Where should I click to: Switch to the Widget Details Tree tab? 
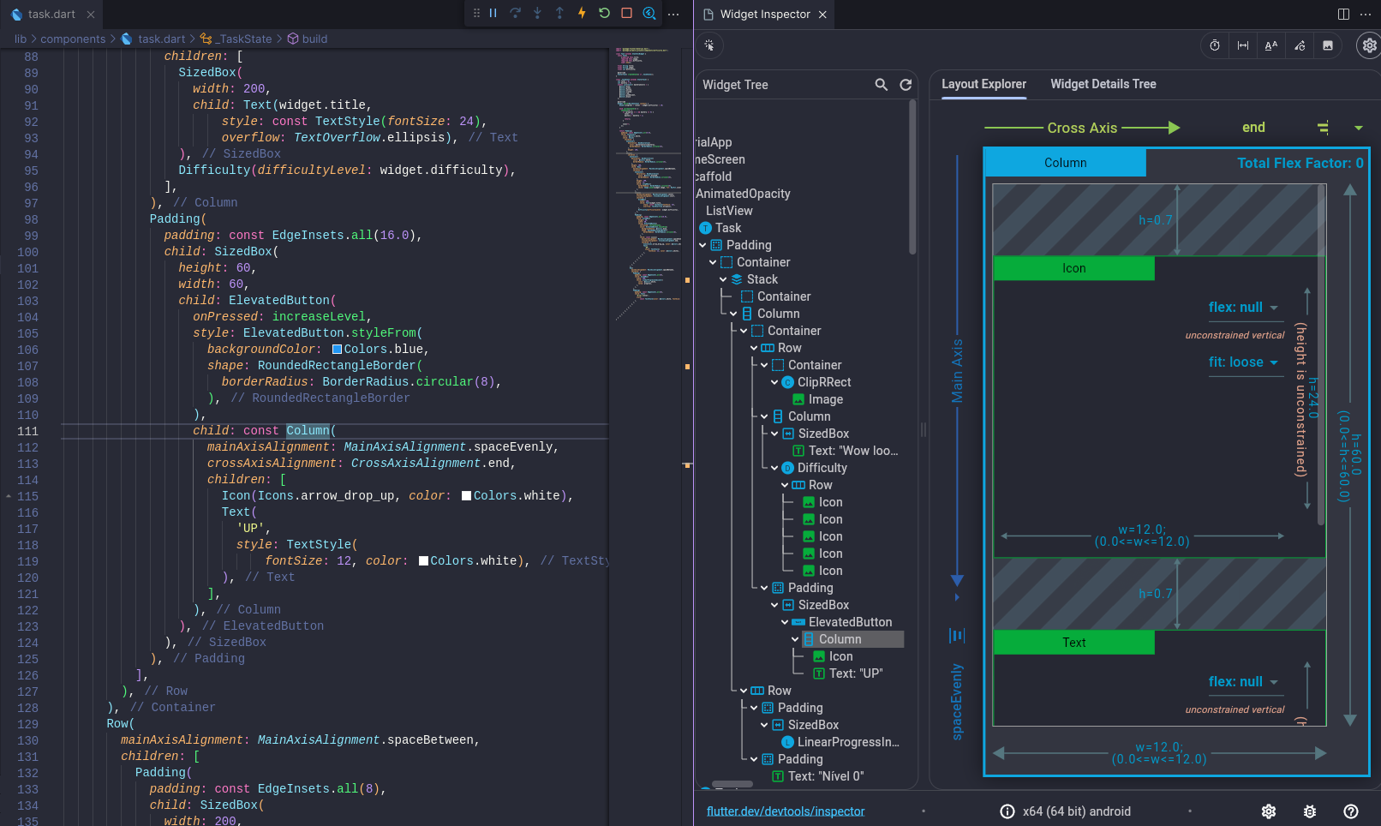coord(1103,84)
